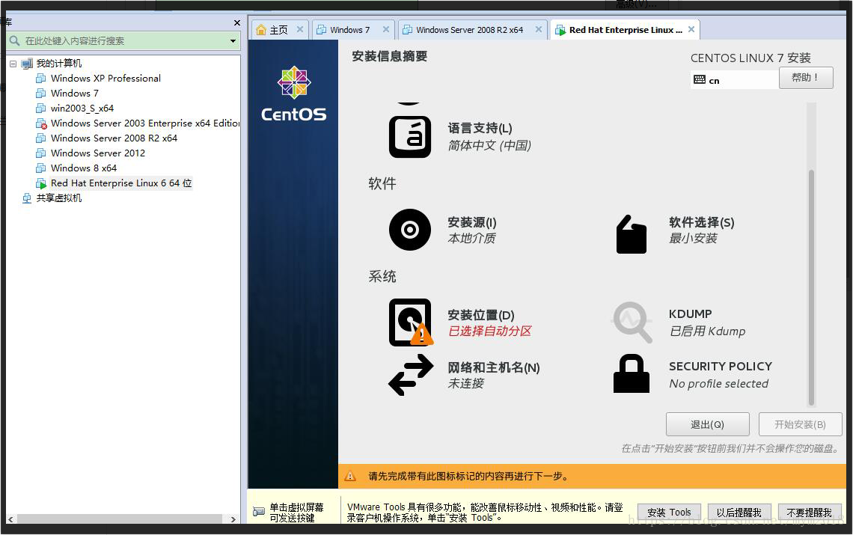853x535 pixels.
Task: Open the software selection package icon
Action: (x=631, y=234)
